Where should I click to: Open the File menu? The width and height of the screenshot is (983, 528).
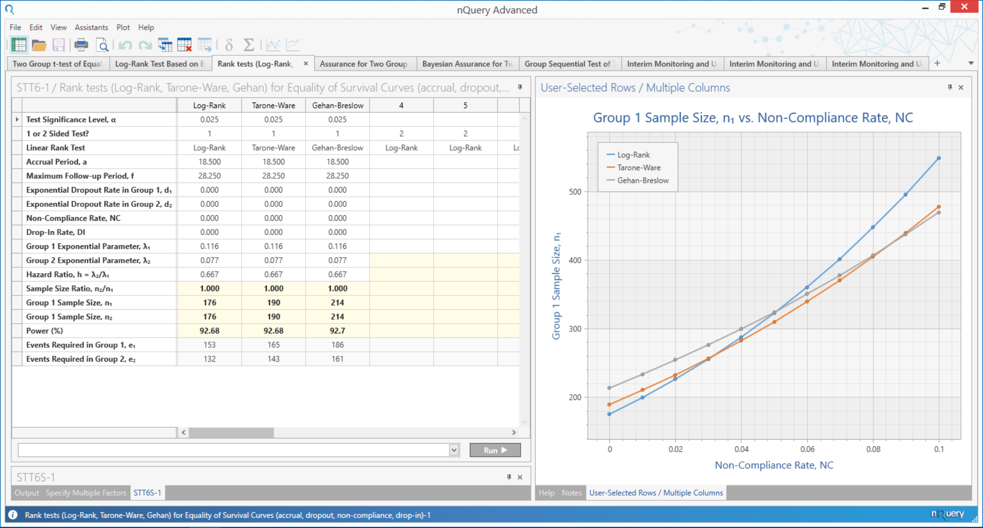click(15, 27)
